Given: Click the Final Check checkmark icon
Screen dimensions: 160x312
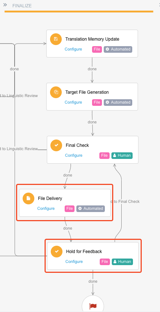Looking at the screenshot, I should click(56, 145).
